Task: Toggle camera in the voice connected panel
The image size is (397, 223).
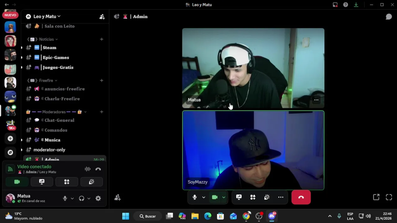Action: pyautogui.click(x=17, y=182)
